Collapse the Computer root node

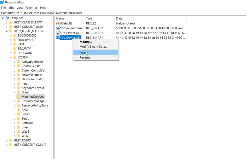tap(3, 18)
